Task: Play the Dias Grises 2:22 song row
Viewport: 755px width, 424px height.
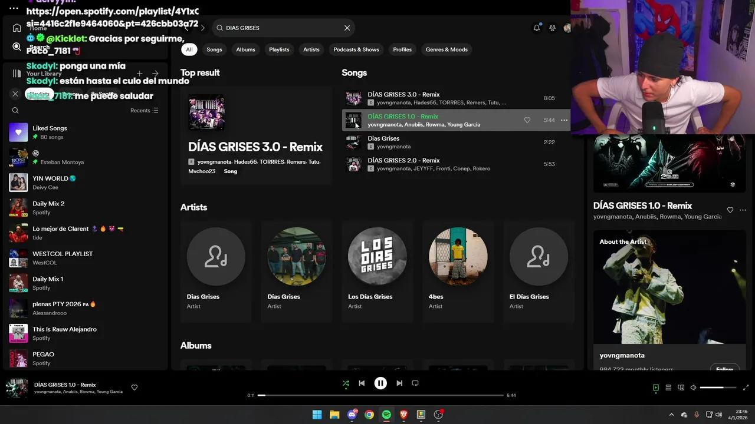Action: [x=456, y=142]
